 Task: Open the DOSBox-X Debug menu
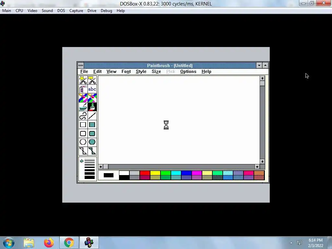pos(106,11)
